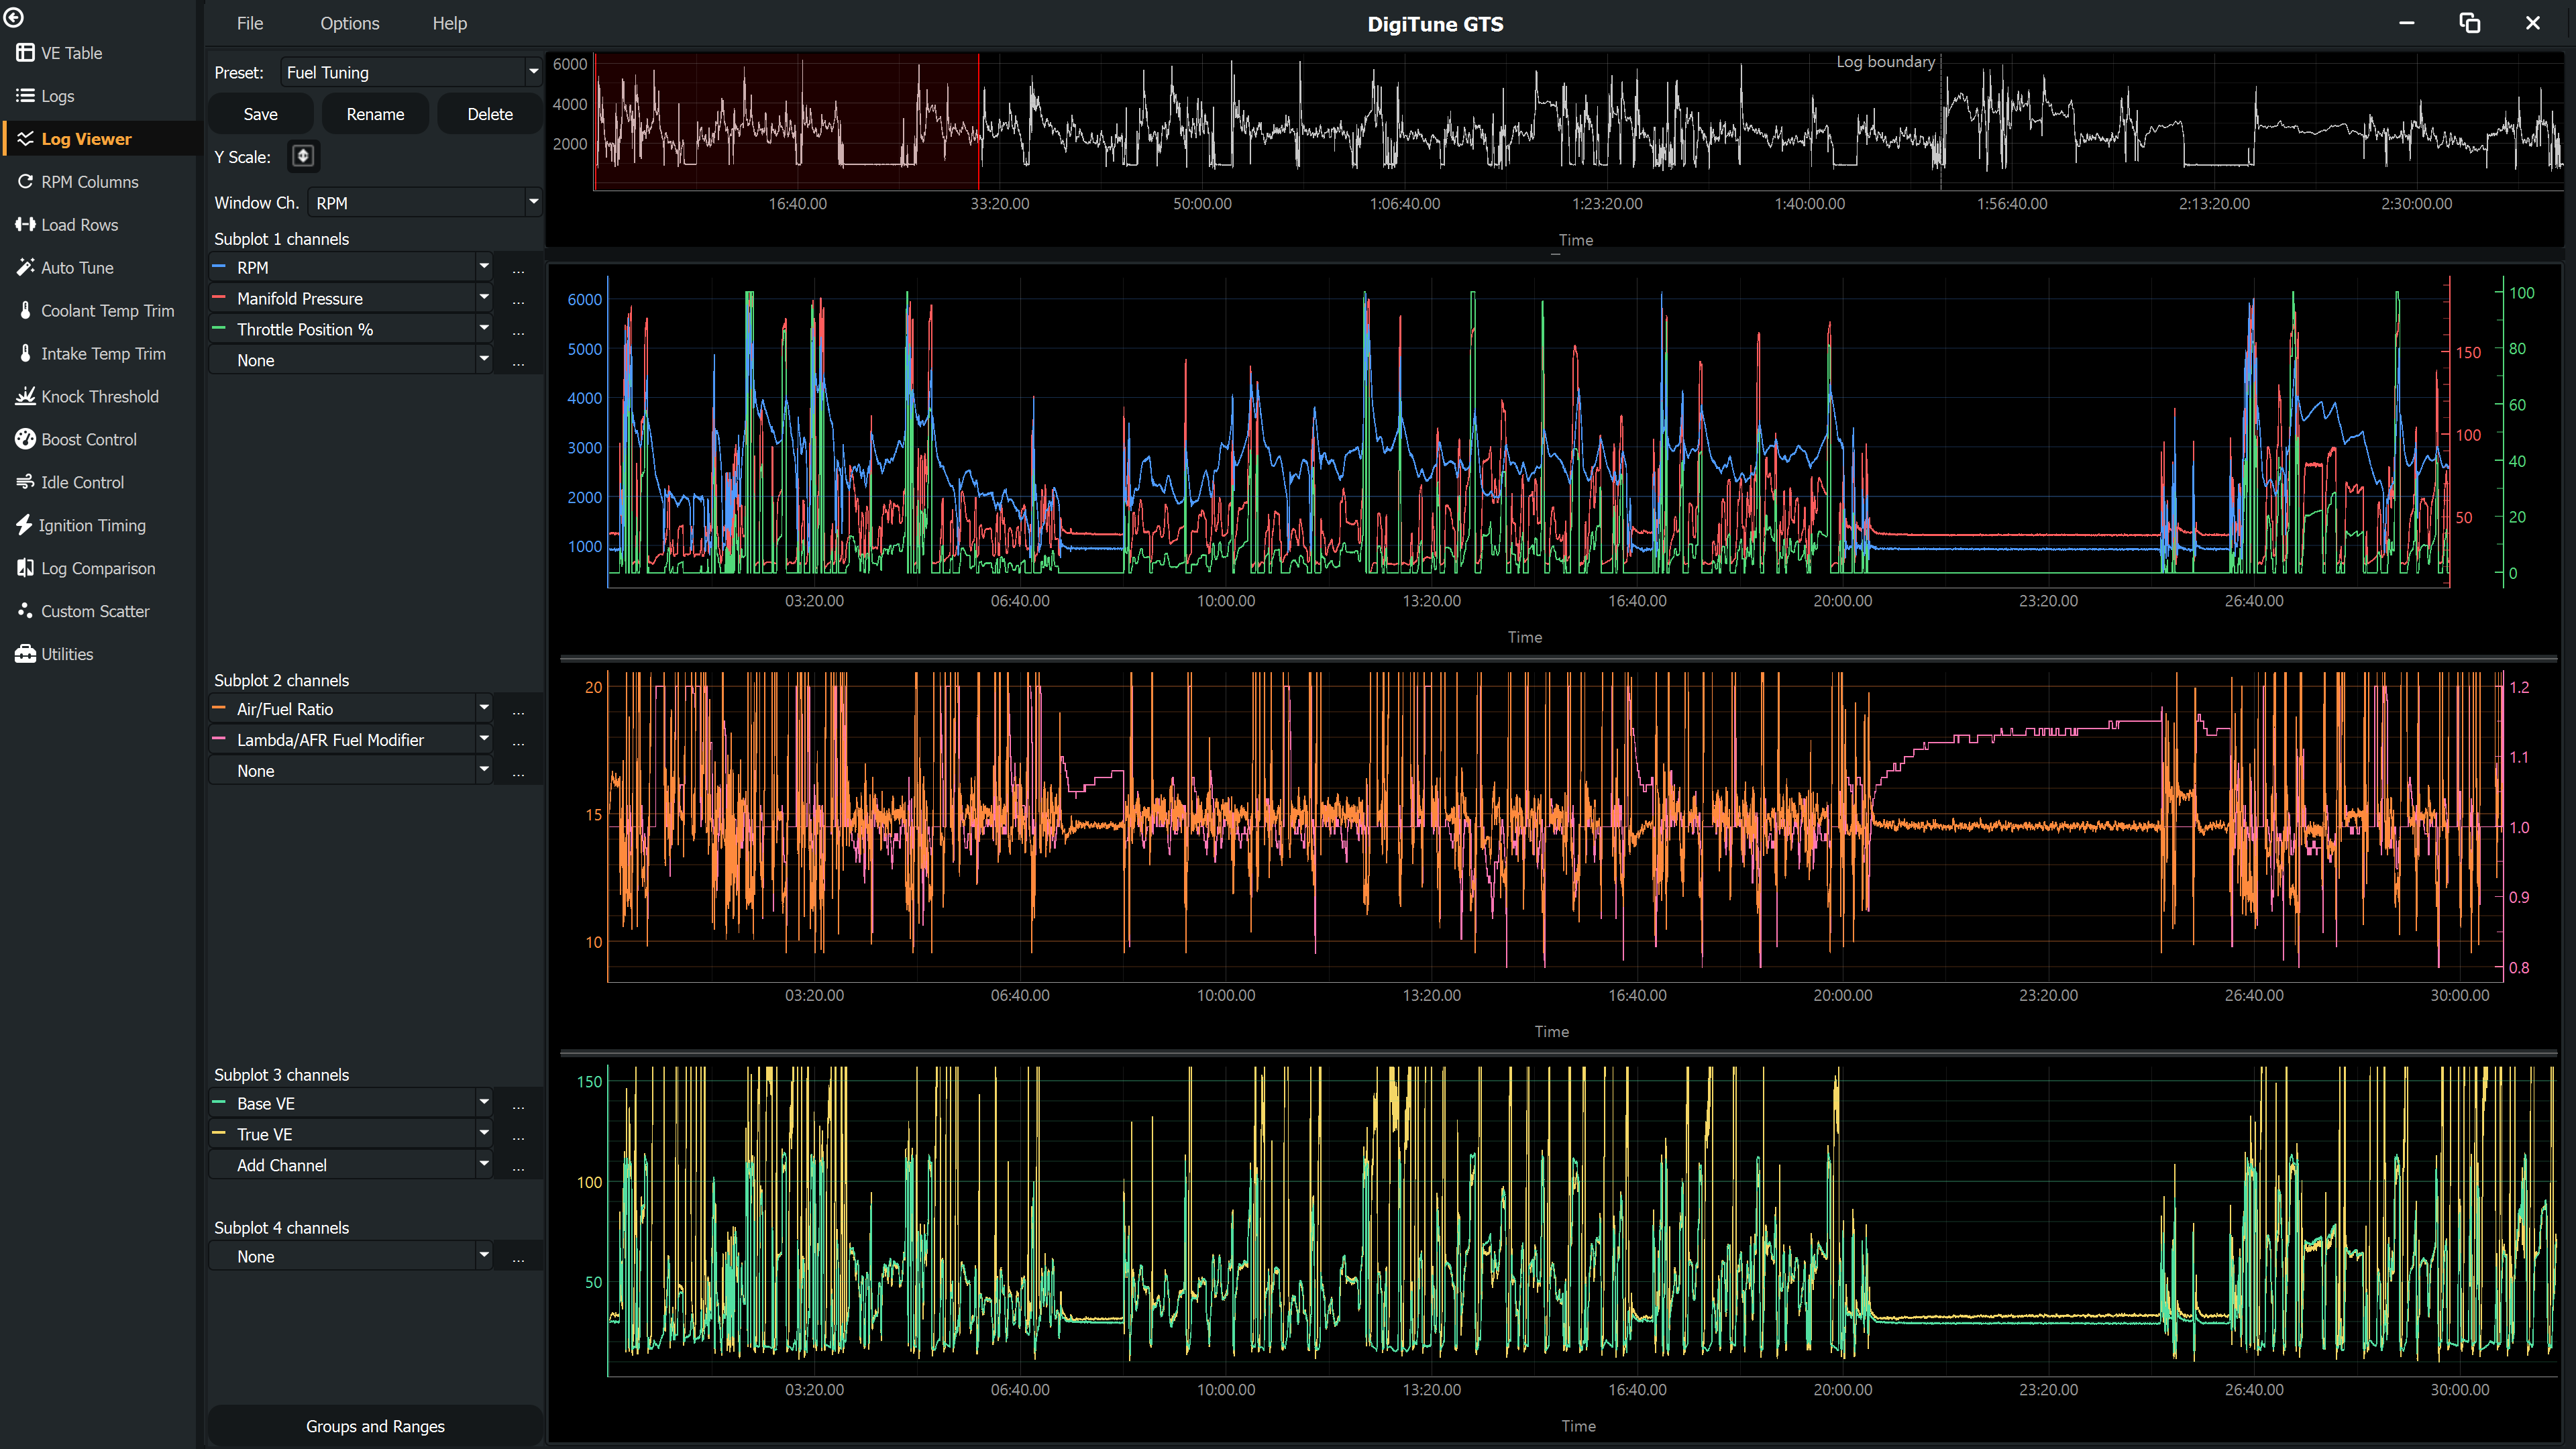
Task: Click the back arrow circle icon
Action: coord(14,17)
